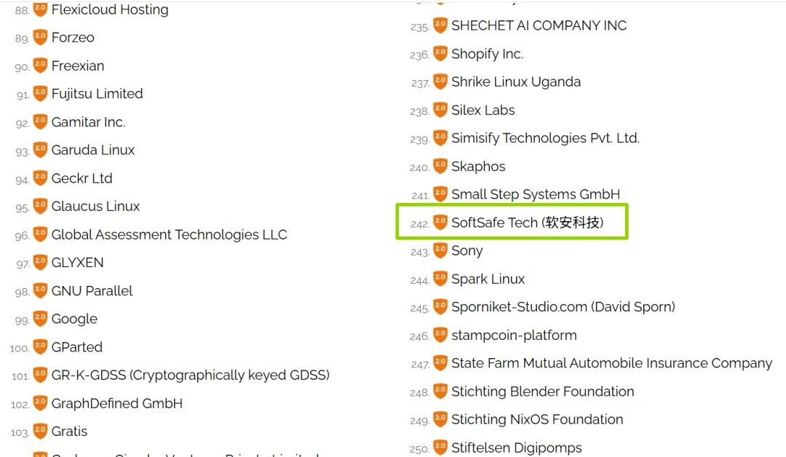Select Glaucus Linux in the list
786x457 pixels.
coord(95,206)
